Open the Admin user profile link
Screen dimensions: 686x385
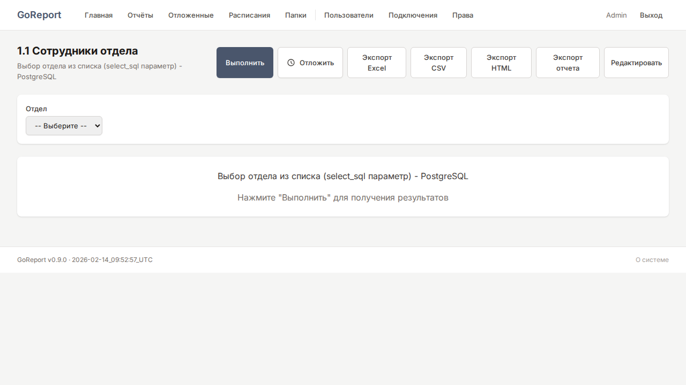(616, 15)
